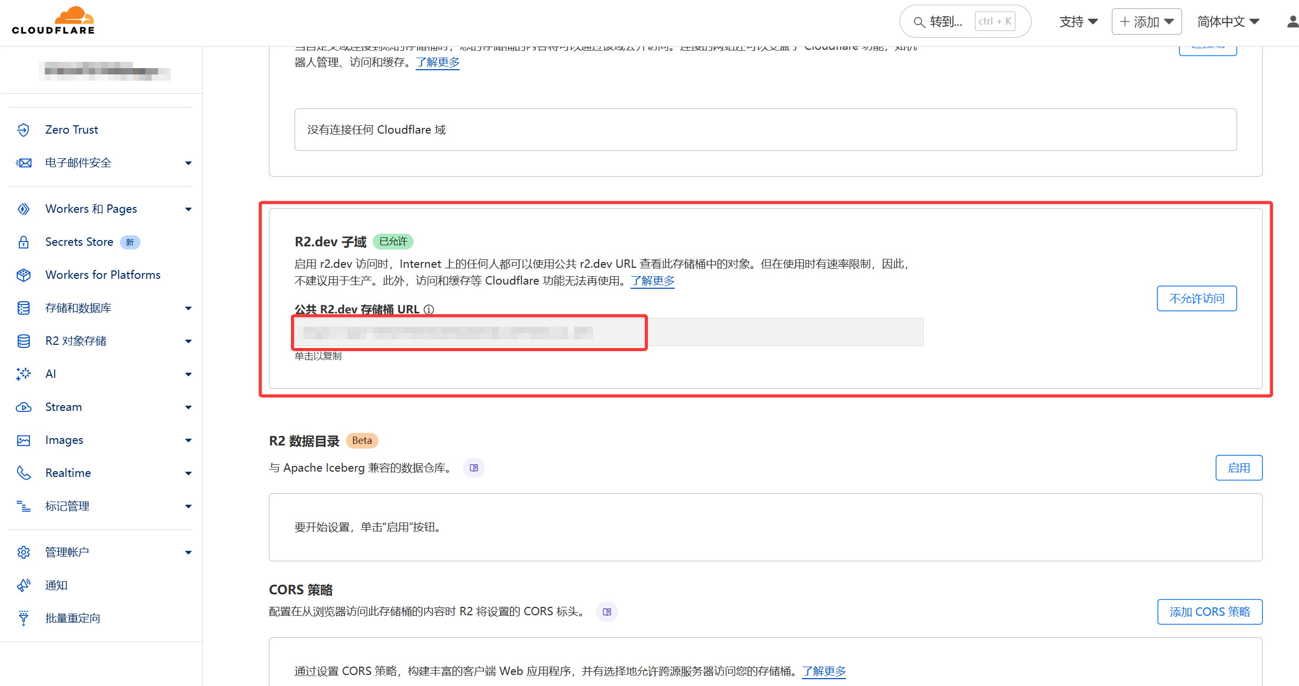Expand 存储和数据库 arrow
The height and width of the screenshot is (686, 1299).
pos(188,308)
